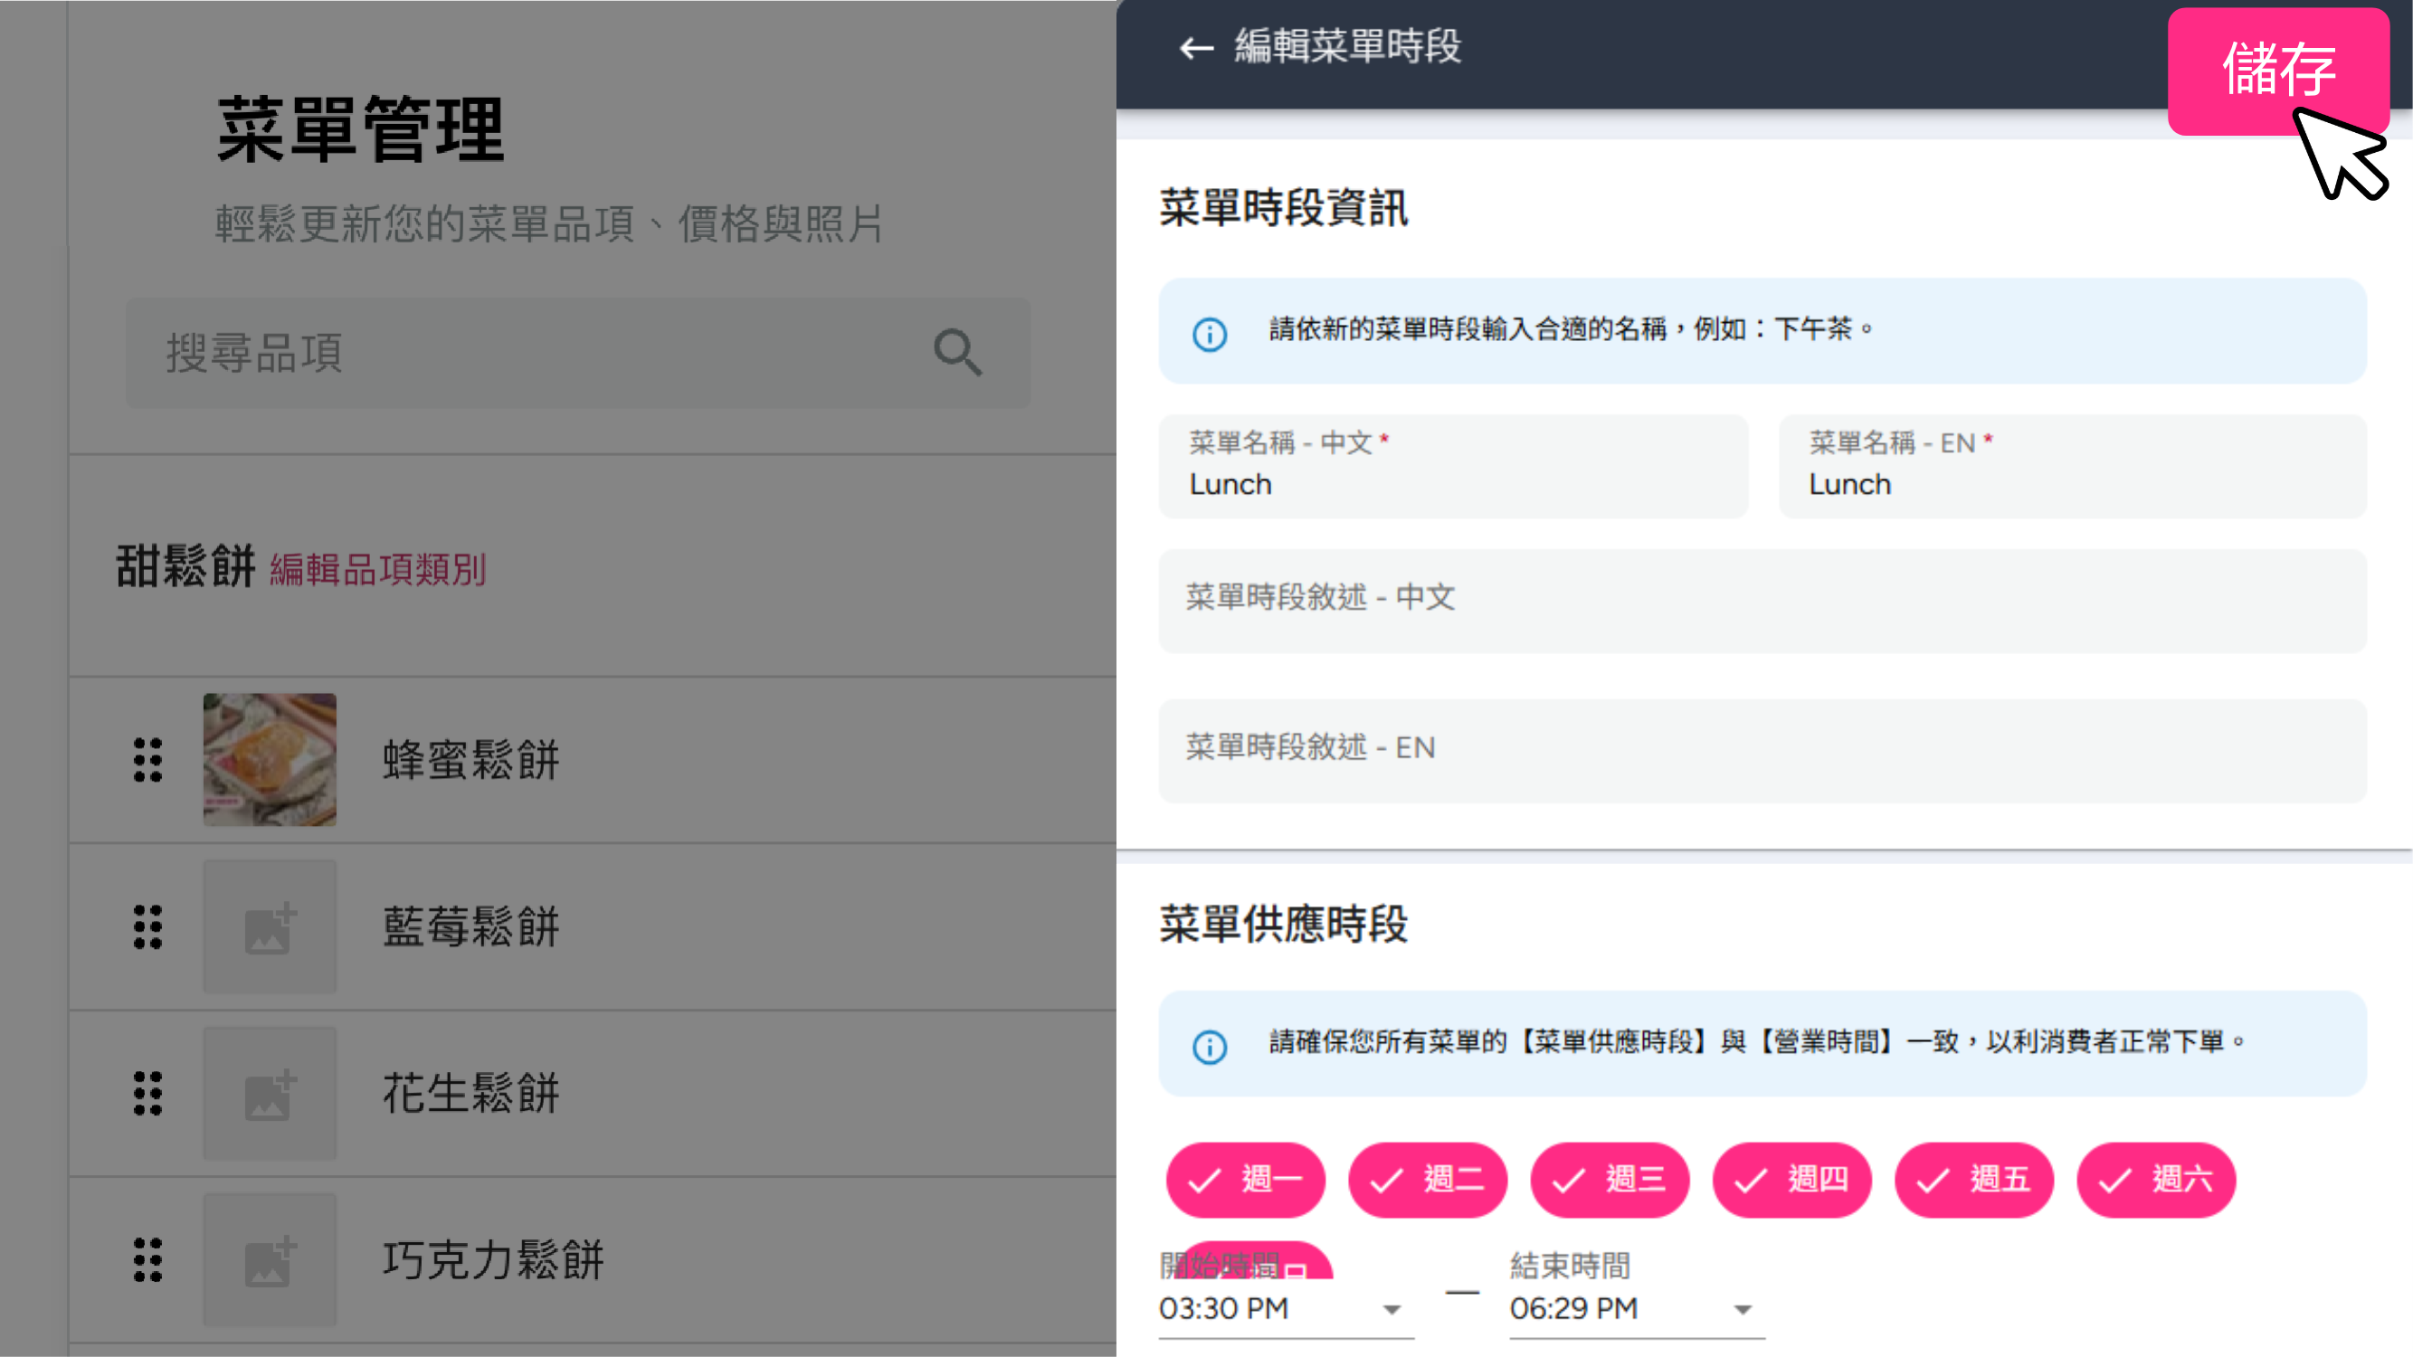Screen dimensions: 2413x1357
Task: Click the 菜單時段敘述 - 中文 description field
Action: [x=1762, y=601]
